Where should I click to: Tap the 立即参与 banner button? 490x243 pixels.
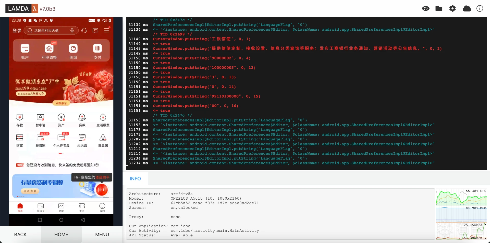[x=61, y=103]
